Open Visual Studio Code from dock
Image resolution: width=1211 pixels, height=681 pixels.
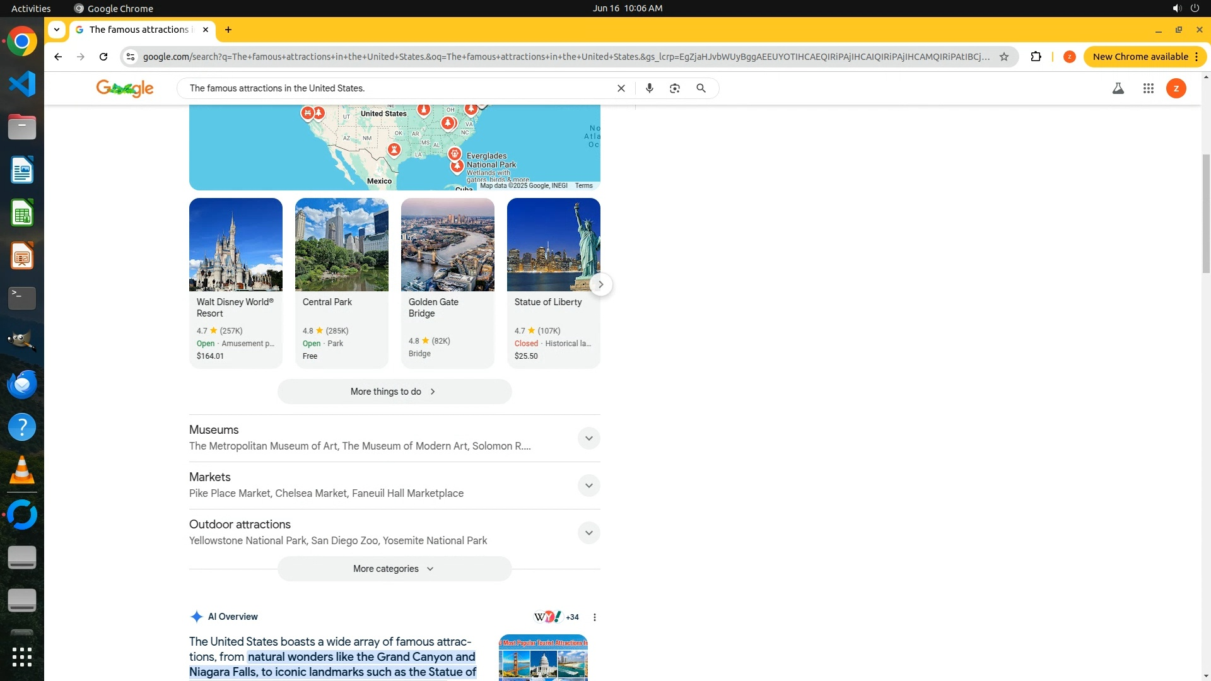(x=22, y=84)
